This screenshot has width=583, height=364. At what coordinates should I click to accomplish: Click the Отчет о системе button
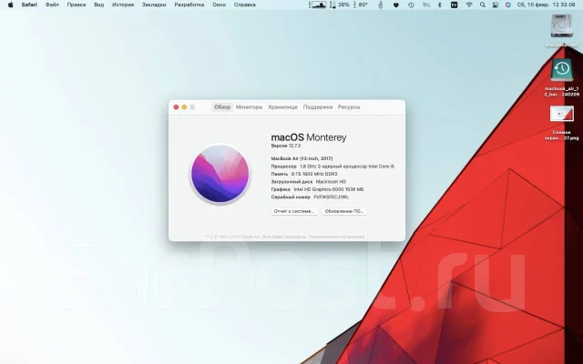[294, 211]
